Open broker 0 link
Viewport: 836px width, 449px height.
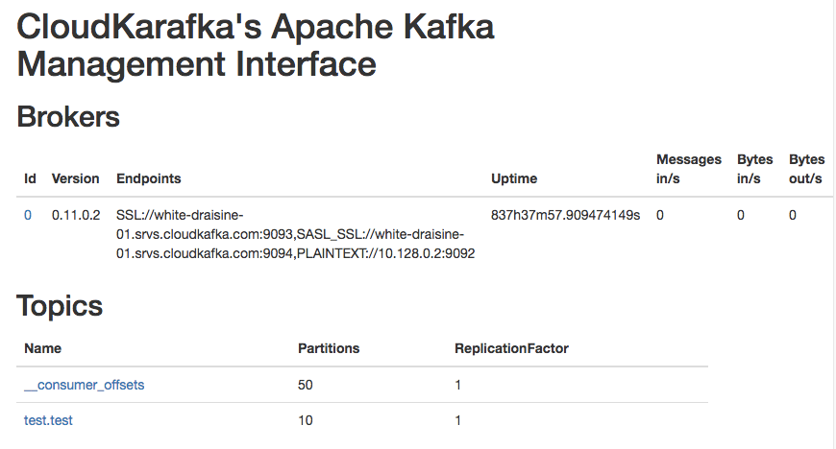(x=28, y=215)
